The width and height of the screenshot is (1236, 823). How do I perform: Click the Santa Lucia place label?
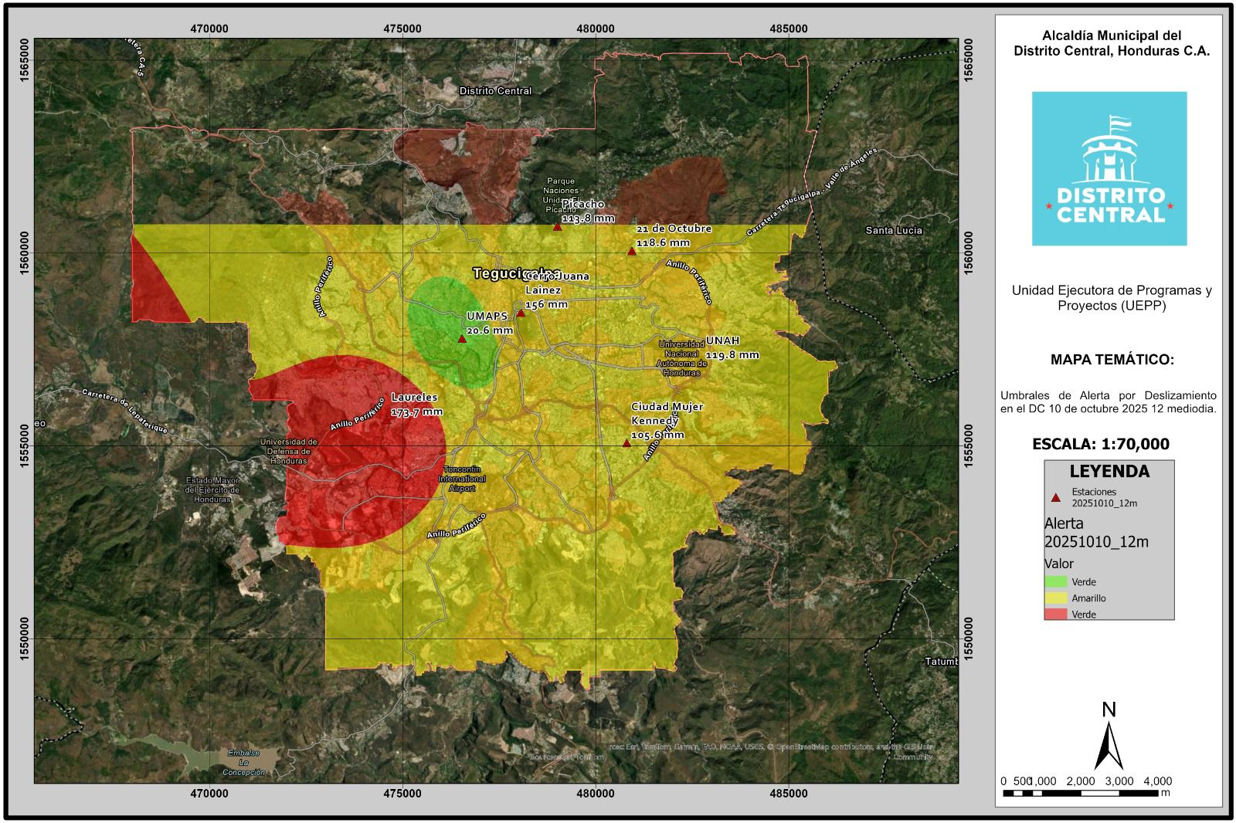point(893,230)
